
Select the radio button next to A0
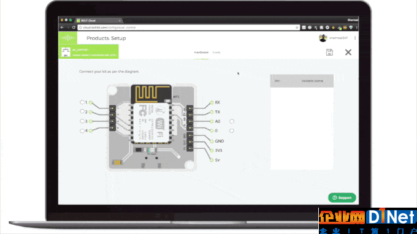(x=232, y=121)
